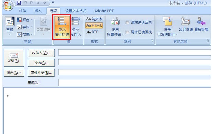Image resolution: width=212 pixels, height=134 pixels.
Task: Click the 页面颜色 page color button
Action: coord(43,26)
